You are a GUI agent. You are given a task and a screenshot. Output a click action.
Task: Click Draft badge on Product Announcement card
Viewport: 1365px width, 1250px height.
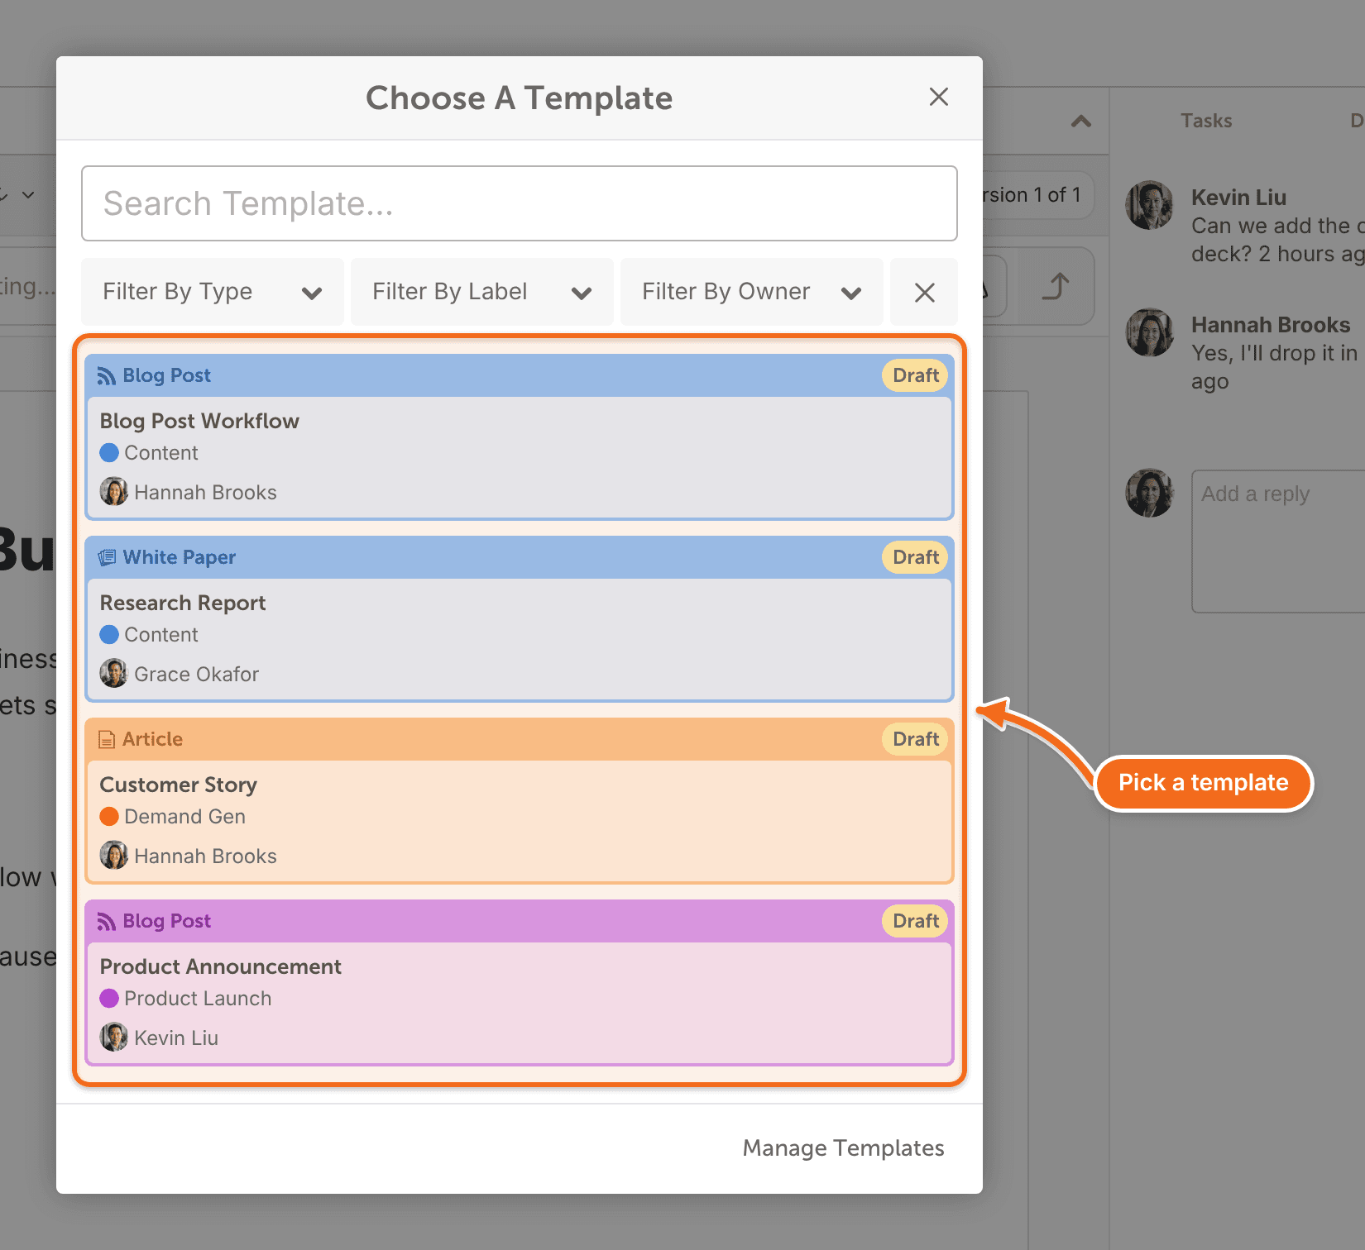coord(915,921)
